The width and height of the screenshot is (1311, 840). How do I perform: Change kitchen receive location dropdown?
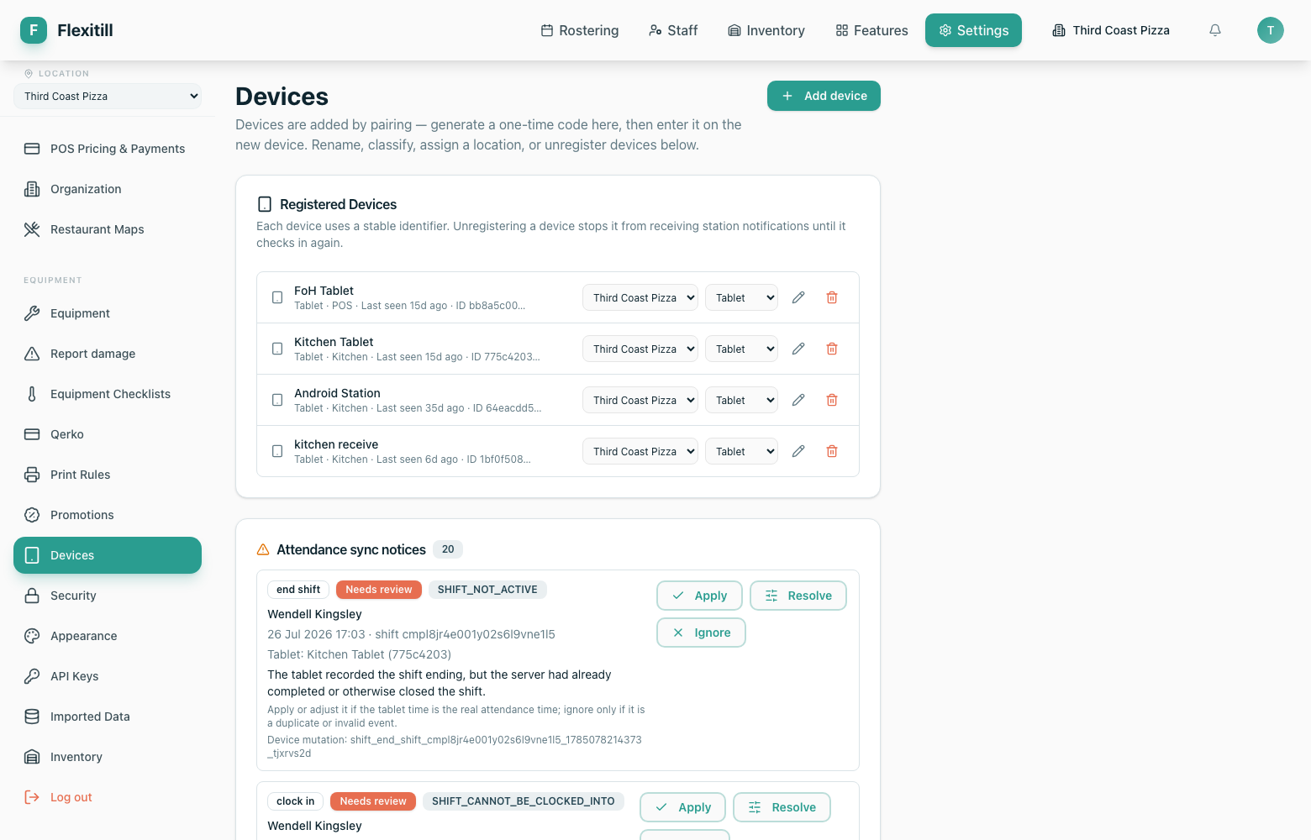(x=640, y=451)
